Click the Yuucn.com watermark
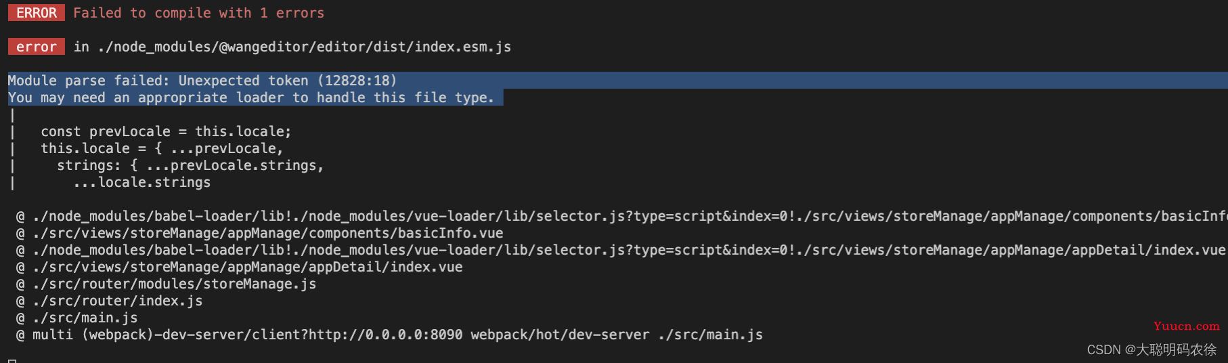 tap(1187, 326)
